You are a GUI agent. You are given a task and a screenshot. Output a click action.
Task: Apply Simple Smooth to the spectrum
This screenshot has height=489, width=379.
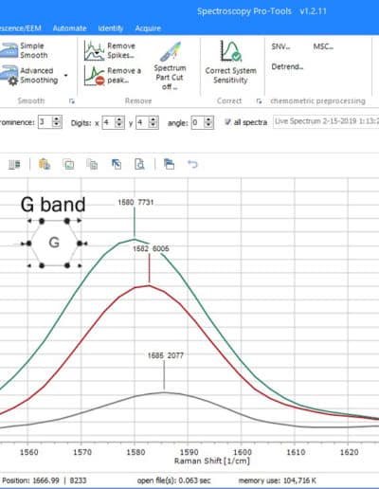tap(25, 50)
